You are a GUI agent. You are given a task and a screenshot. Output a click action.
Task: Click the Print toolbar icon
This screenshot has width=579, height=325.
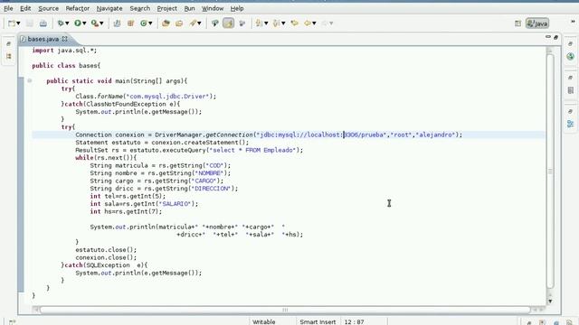43,23
